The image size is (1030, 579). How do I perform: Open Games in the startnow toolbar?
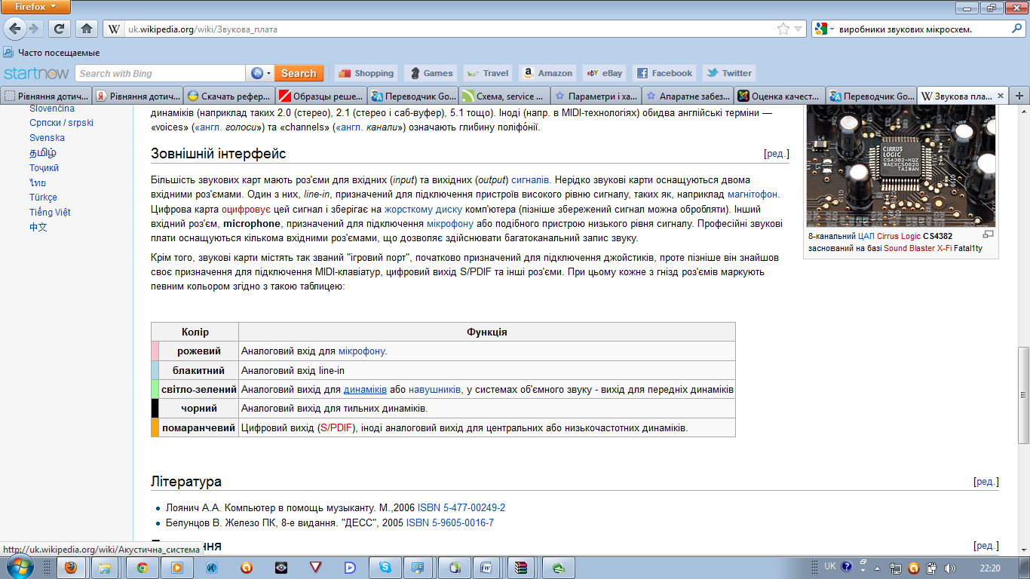point(430,73)
